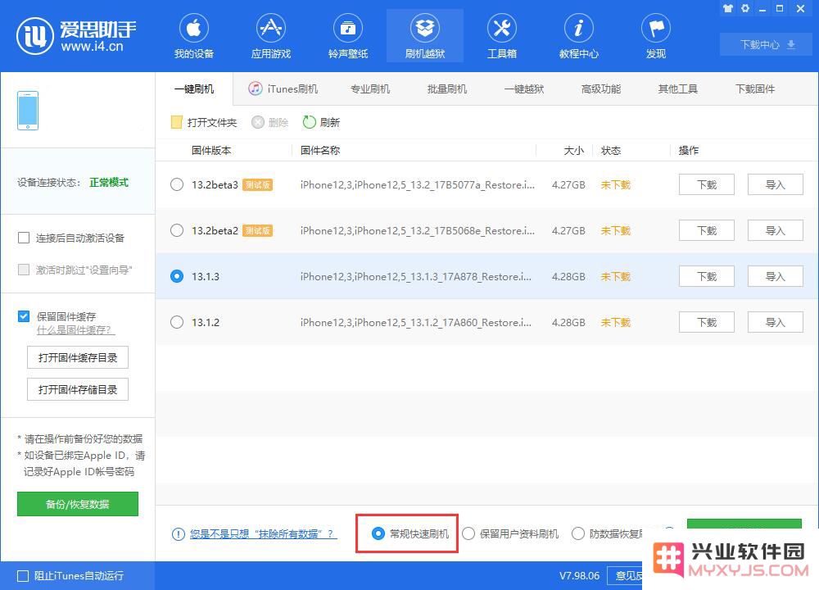Viewport: 819px width, 590px height.
Task: Open the 发现 discover section
Action: pyautogui.click(x=656, y=36)
